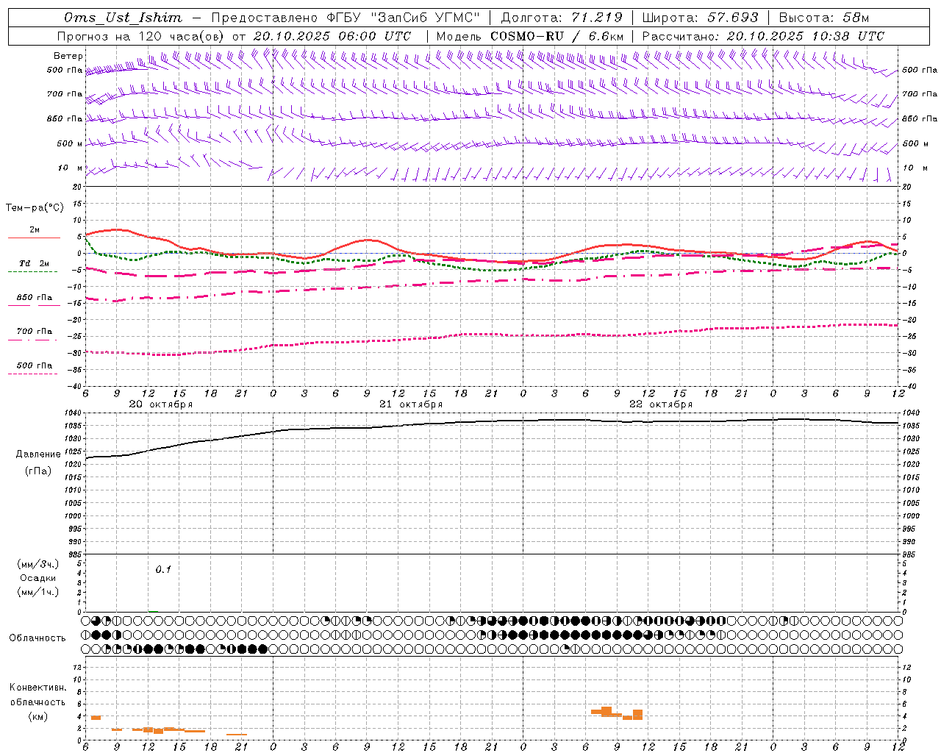Click the "Ветер" wind panel label
The image size is (941, 753).
pos(68,56)
